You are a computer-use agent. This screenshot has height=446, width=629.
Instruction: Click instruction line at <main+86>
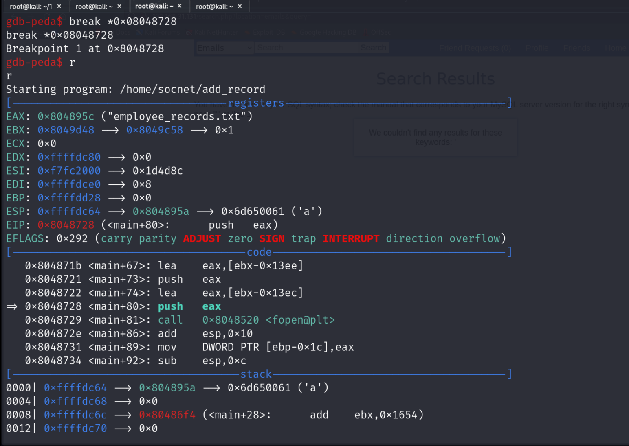[139, 333]
